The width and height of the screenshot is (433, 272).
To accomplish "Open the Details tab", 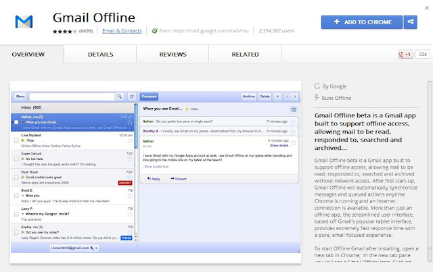I will (x=100, y=54).
